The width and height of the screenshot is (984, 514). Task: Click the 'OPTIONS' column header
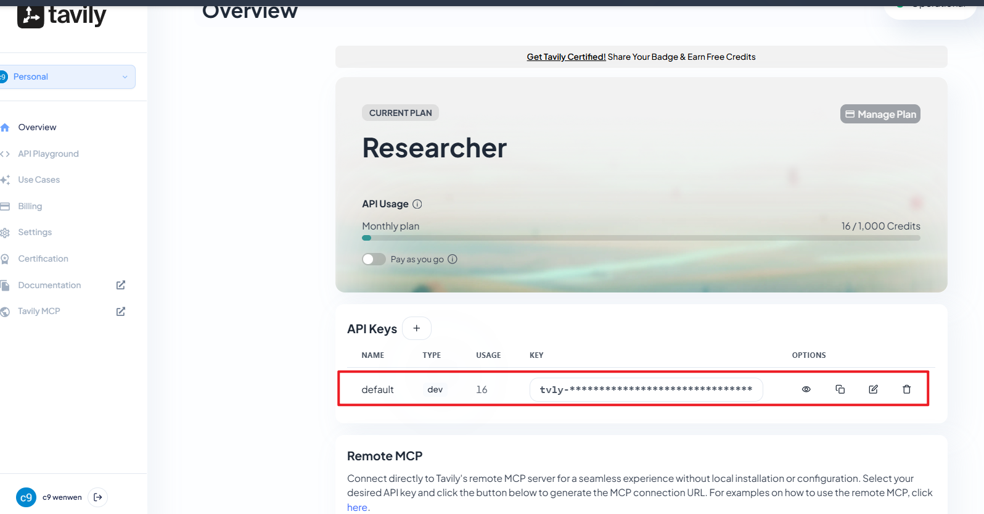[809, 355]
